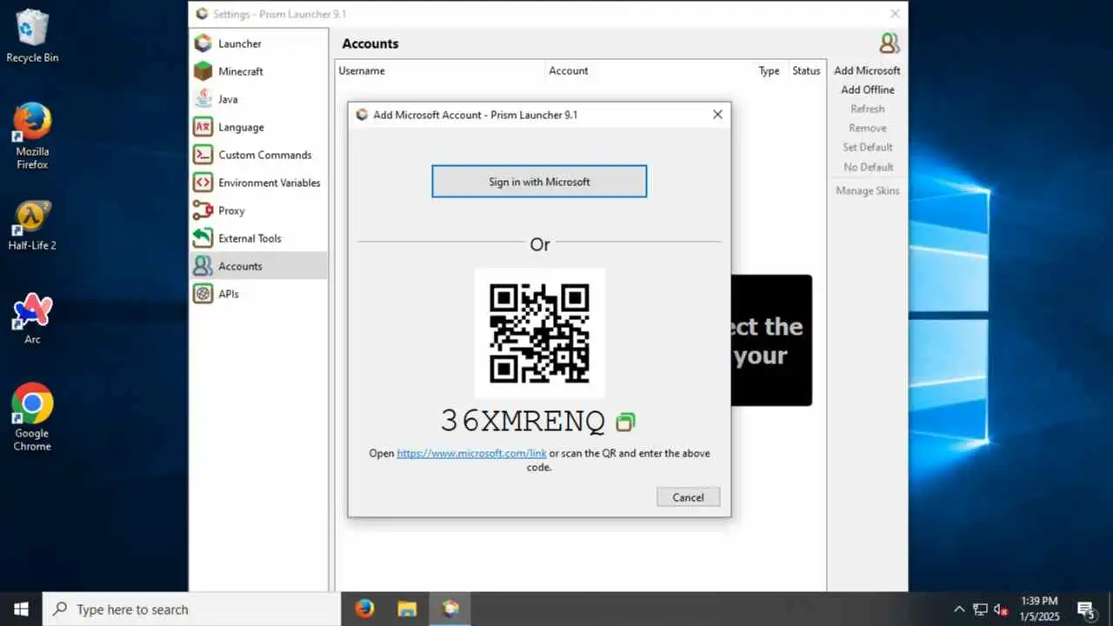
Task: Click the accounts icon beside the Accounts heading
Action: pyautogui.click(x=889, y=43)
